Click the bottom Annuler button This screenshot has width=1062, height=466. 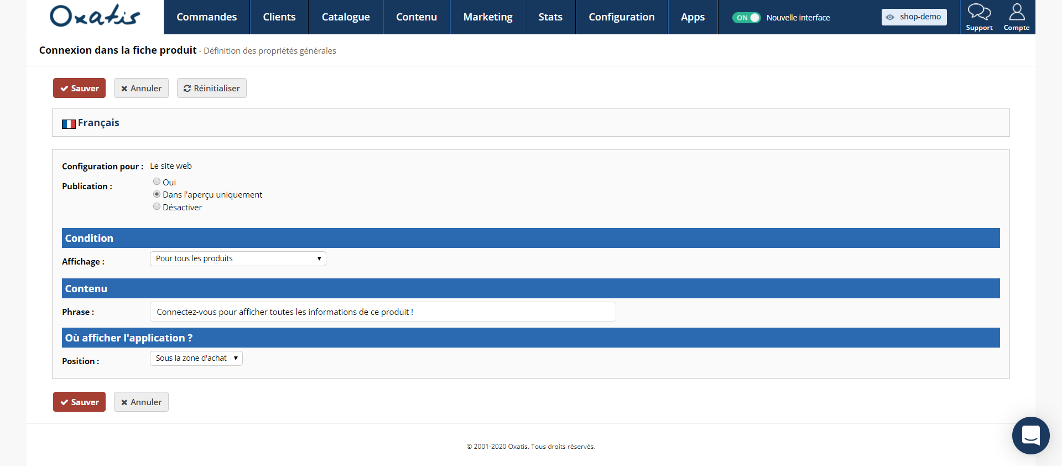click(x=141, y=402)
